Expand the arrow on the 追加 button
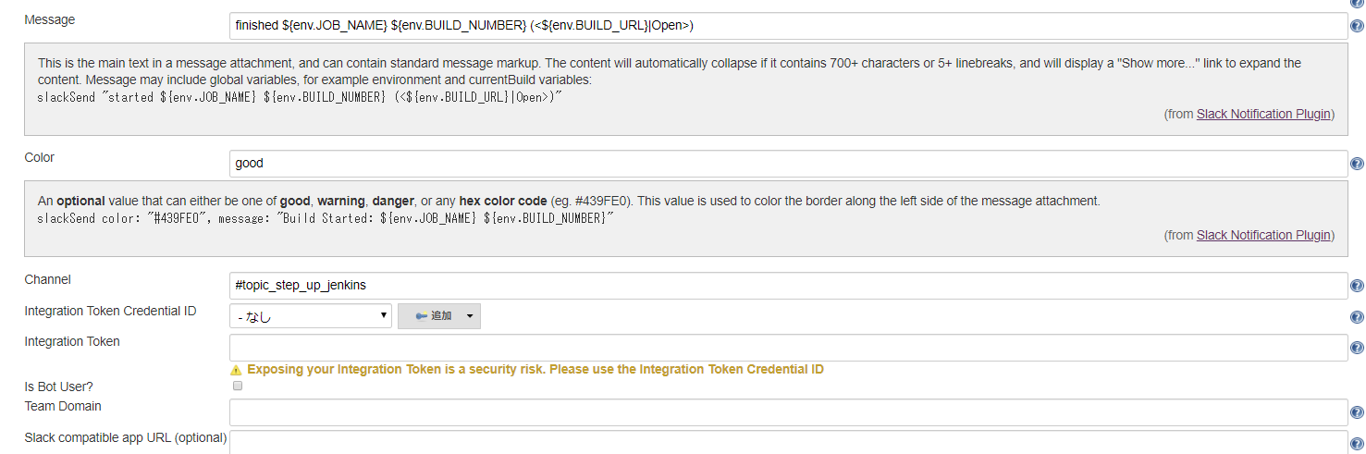This screenshot has width=1366, height=454. 470,316
